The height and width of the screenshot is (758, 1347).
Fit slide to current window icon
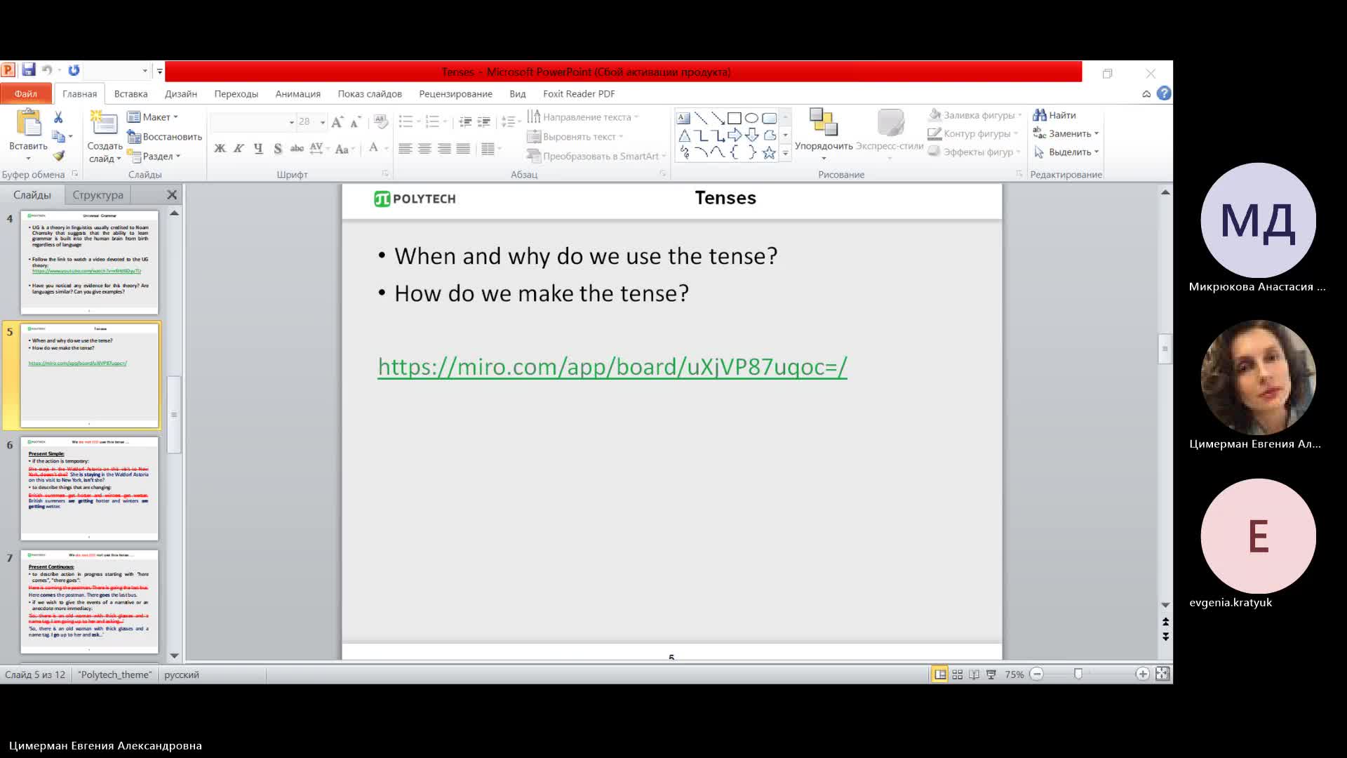[1162, 674]
